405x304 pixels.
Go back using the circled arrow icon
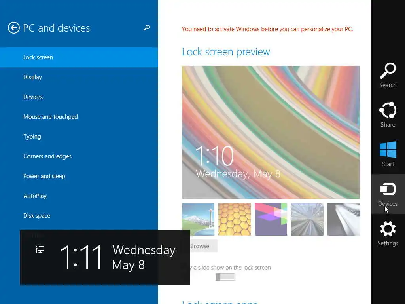click(14, 28)
